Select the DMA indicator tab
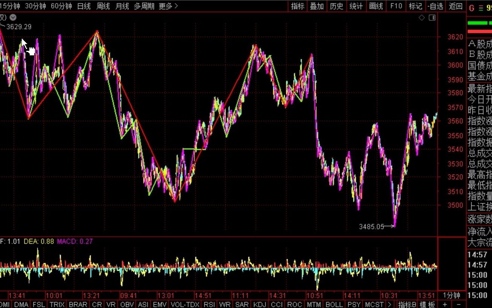The image size is (492, 308). pos(21,304)
